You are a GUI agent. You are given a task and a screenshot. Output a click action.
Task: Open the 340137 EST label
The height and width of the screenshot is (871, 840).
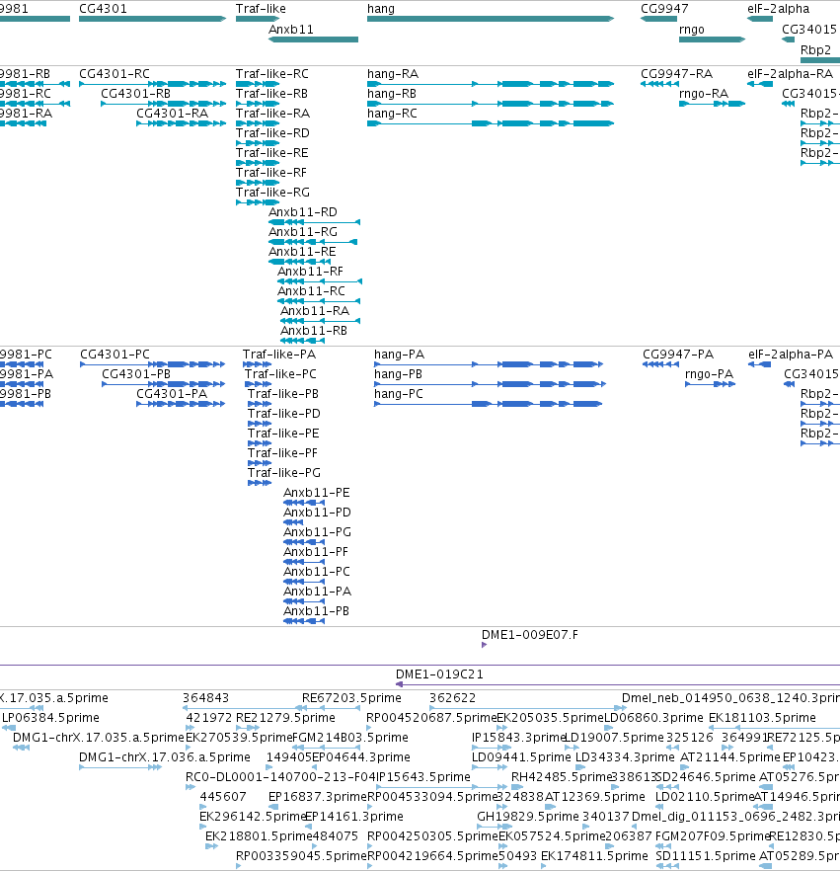[x=606, y=817]
